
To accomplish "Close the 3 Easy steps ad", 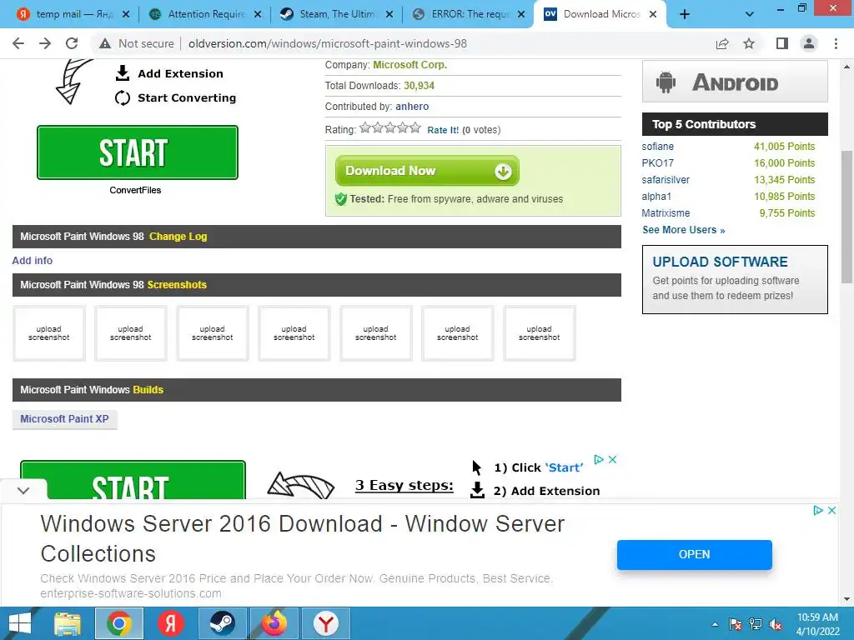I will click(613, 459).
